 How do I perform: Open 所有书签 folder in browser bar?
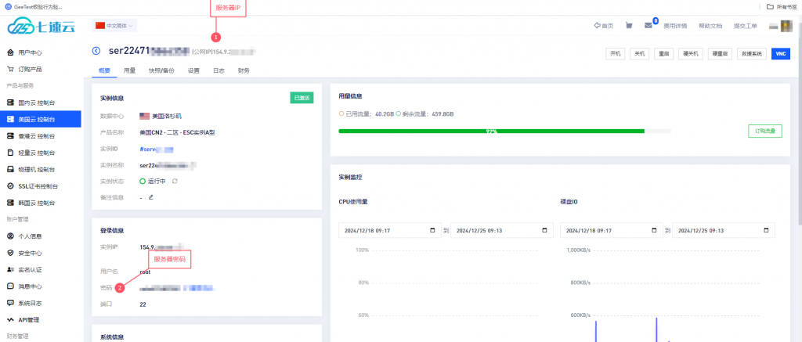pyautogui.click(x=782, y=6)
